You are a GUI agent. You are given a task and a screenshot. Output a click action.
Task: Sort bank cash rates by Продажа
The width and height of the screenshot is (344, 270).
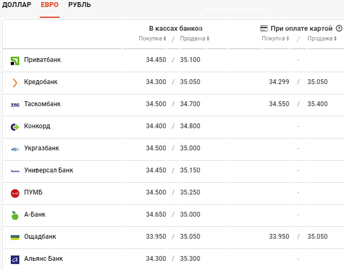(x=195, y=38)
